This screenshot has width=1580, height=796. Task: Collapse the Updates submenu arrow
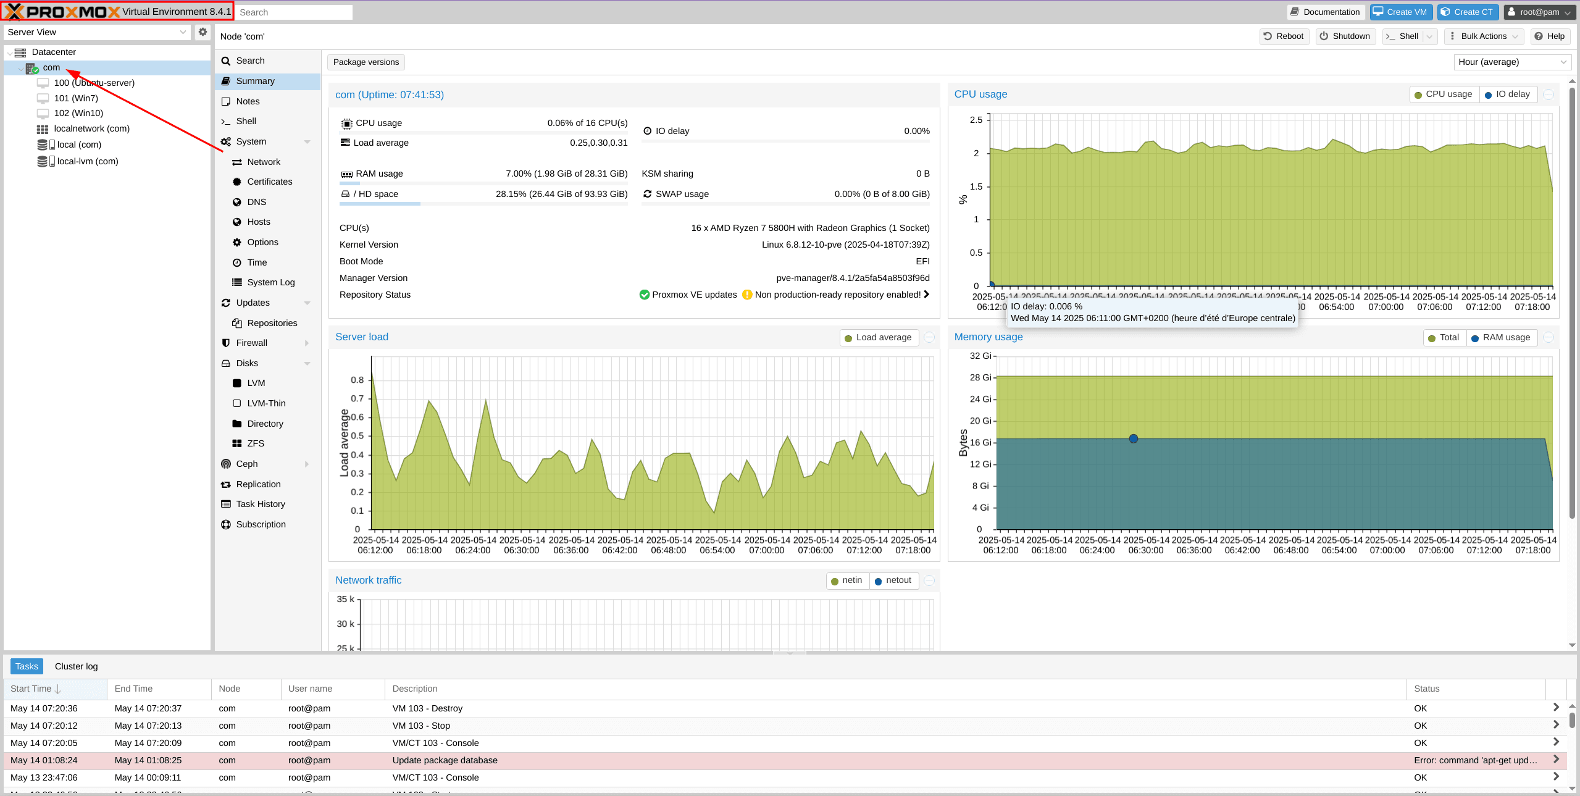pyautogui.click(x=307, y=303)
